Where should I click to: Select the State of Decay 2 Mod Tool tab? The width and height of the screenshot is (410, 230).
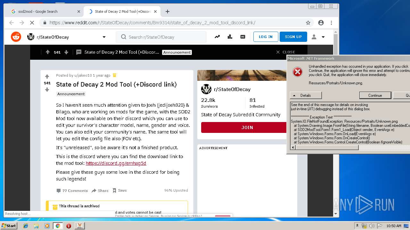click(122, 11)
